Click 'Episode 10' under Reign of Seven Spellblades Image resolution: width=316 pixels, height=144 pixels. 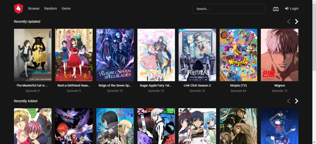(115, 91)
